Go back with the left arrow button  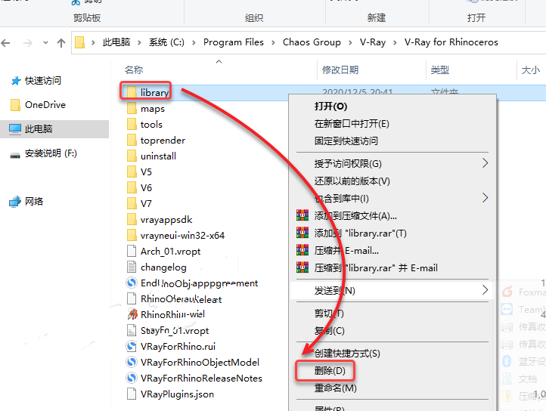5,43
